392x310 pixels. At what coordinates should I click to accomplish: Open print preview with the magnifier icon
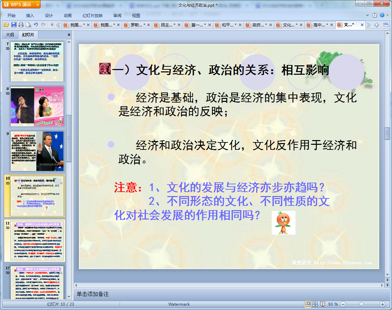coord(29,25)
